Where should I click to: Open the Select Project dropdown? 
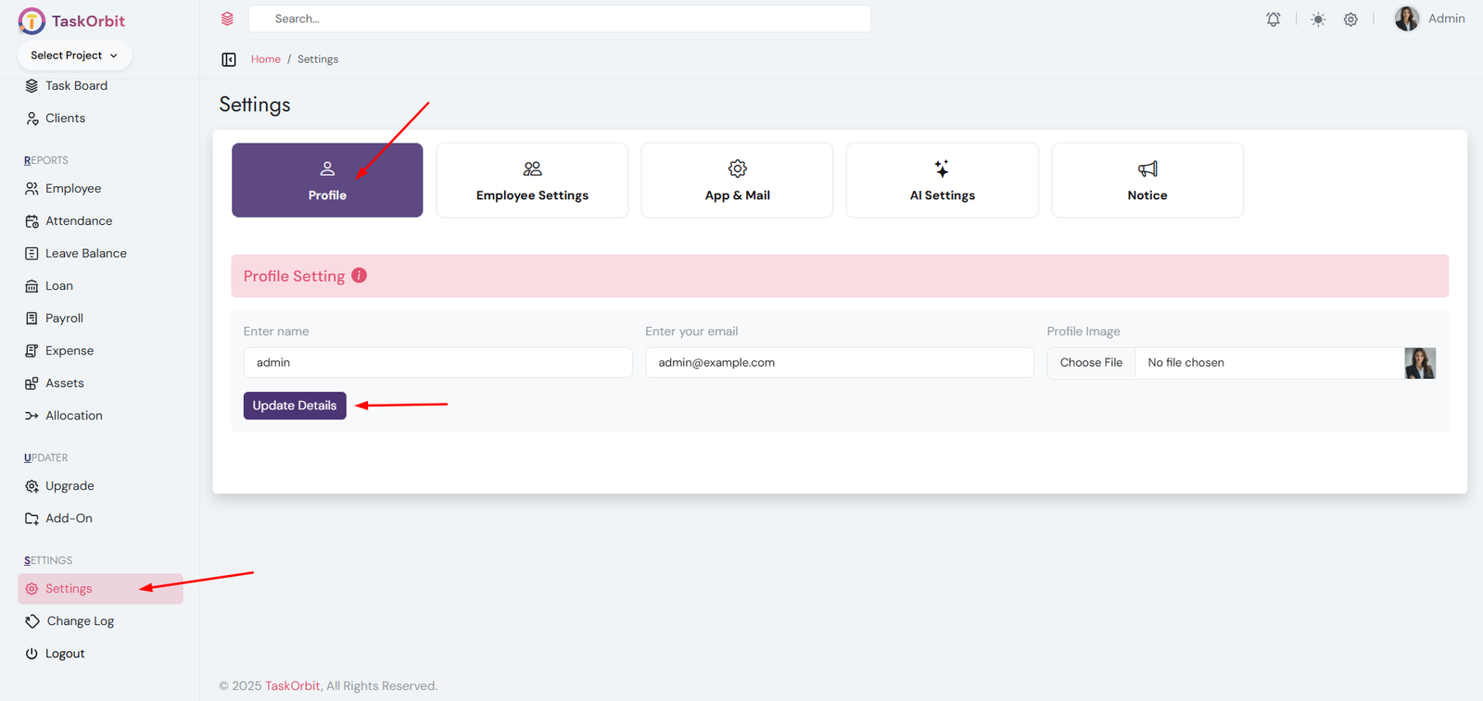[74, 56]
